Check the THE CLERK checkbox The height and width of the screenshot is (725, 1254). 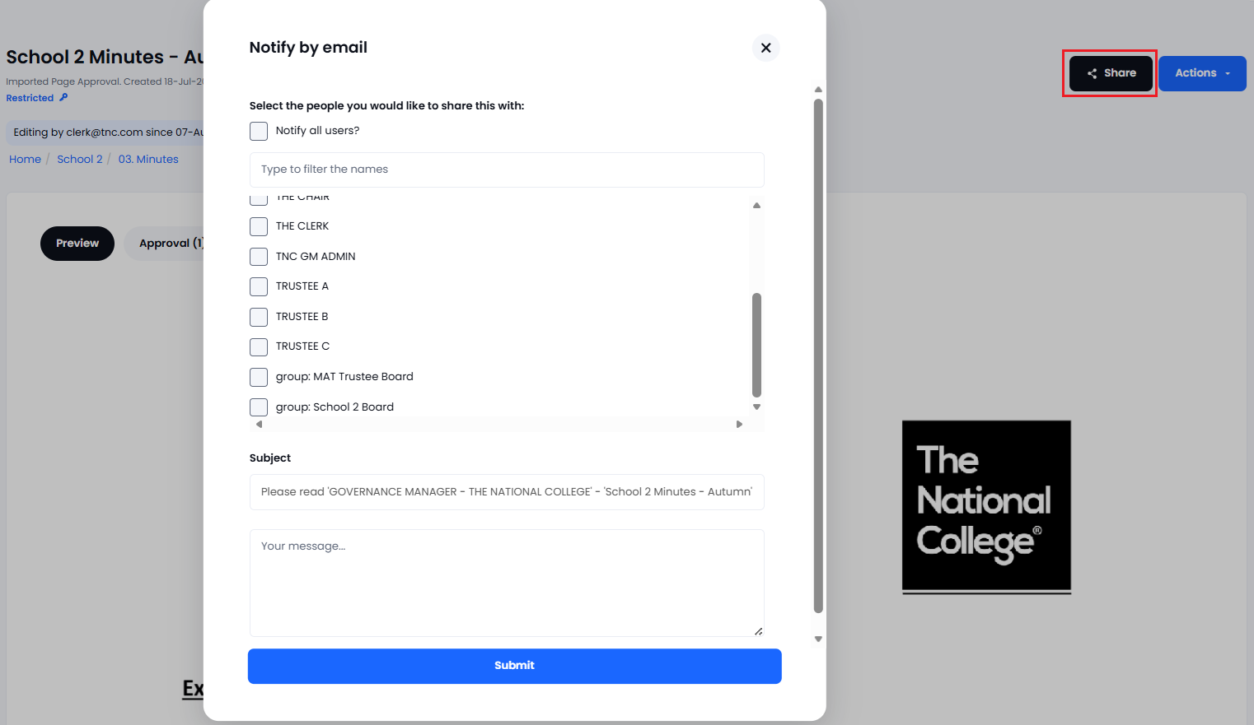tap(259, 226)
